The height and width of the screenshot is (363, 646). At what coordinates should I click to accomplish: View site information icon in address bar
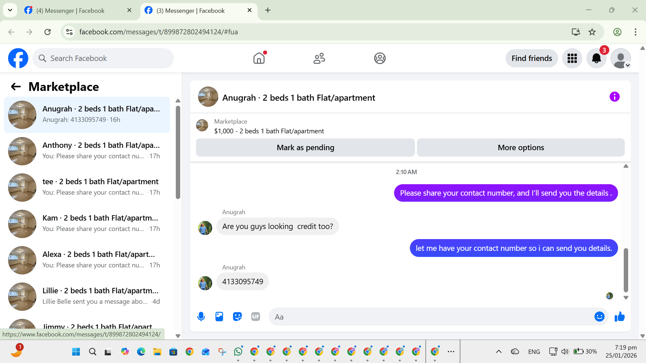click(69, 32)
